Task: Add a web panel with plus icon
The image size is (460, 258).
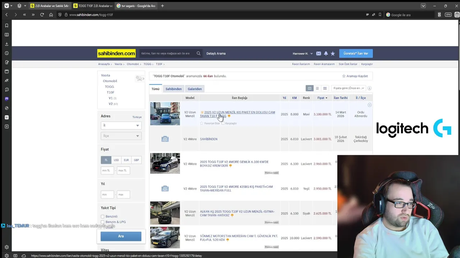Action: [6, 126]
